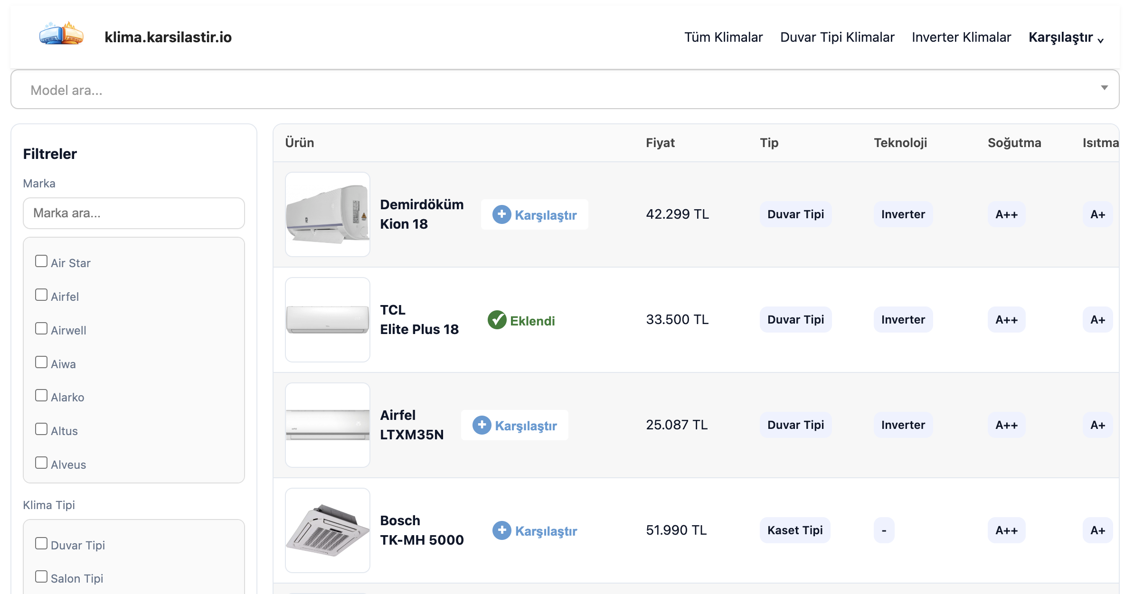
Task: Open Duvar Tipi Klimalar from the navigation
Action: pyautogui.click(x=837, y=37)
